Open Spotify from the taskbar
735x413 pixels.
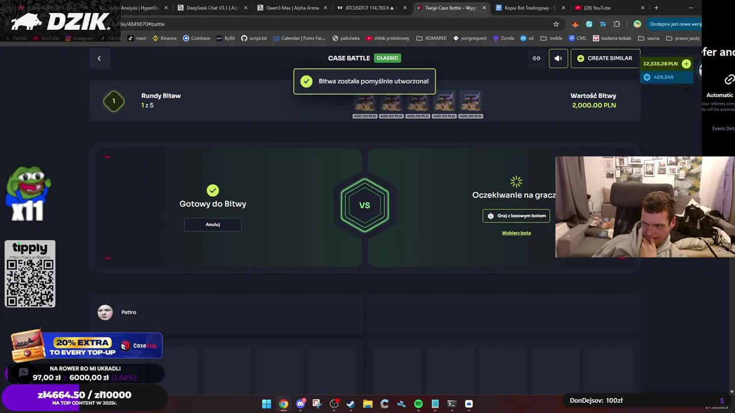pos(418,404)
